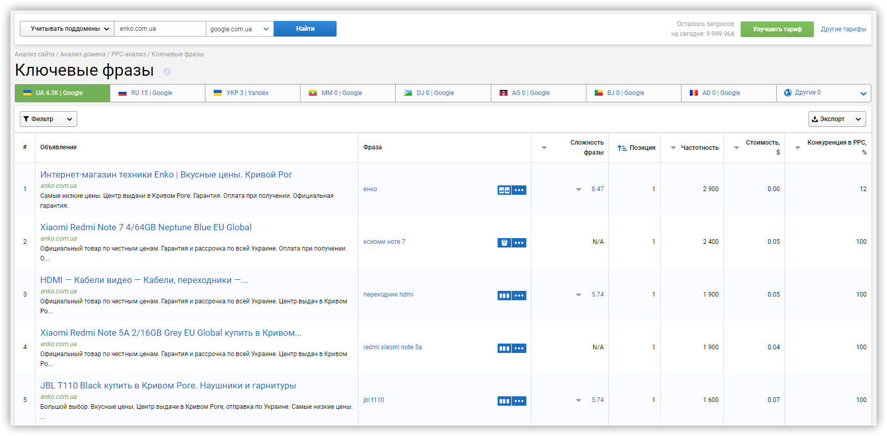Click the phrase енко

(370, 189)
